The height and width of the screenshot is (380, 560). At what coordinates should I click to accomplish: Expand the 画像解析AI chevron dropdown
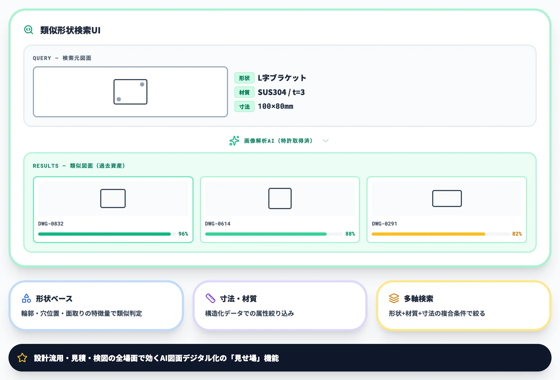click(326, 141)
